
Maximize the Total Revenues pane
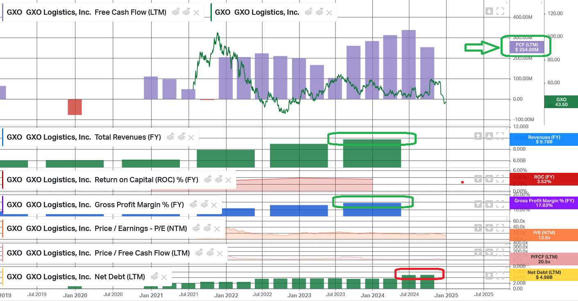tap(500, 136)
